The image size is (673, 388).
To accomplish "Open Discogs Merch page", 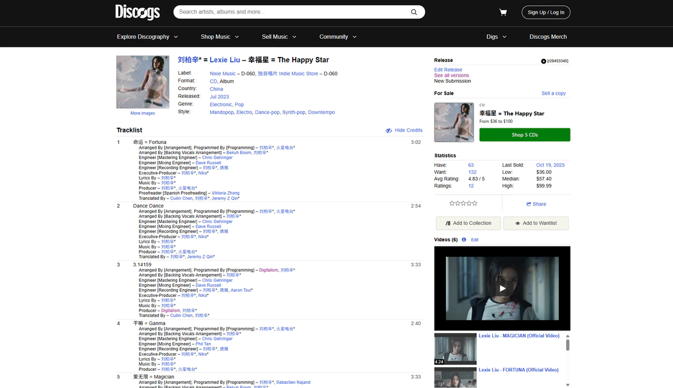I will click(x=548, y=37).
